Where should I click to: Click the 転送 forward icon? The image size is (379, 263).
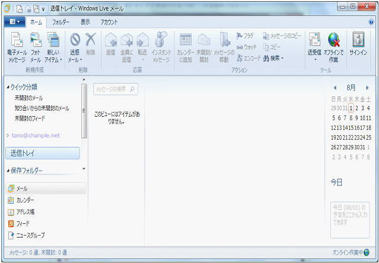pos(142,40)
